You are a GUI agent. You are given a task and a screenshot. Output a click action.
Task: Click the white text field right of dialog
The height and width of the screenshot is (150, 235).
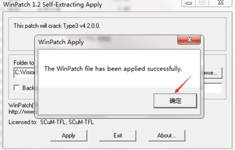213,88
